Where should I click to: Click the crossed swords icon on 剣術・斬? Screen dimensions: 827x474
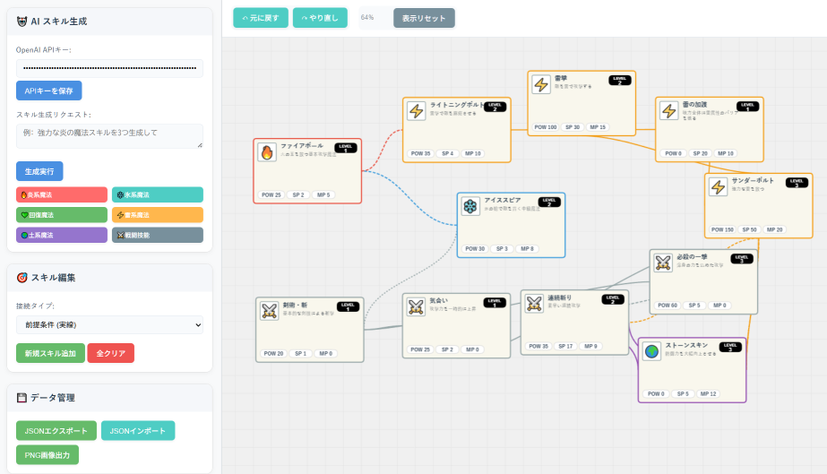[x=270, y=311]
